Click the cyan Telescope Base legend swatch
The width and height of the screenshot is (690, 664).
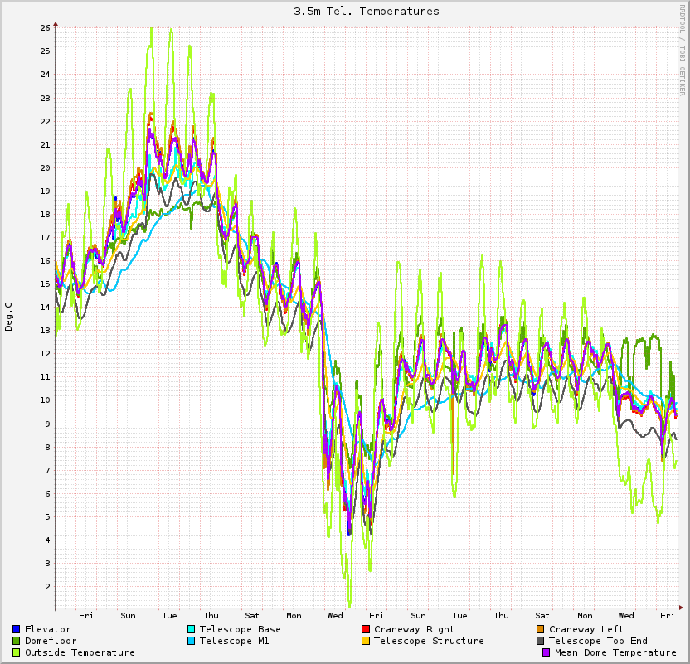coord(191,629)
